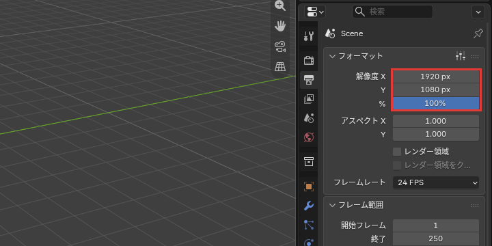Enable the レンダー領域 checkbox

[x=397, y=152]
